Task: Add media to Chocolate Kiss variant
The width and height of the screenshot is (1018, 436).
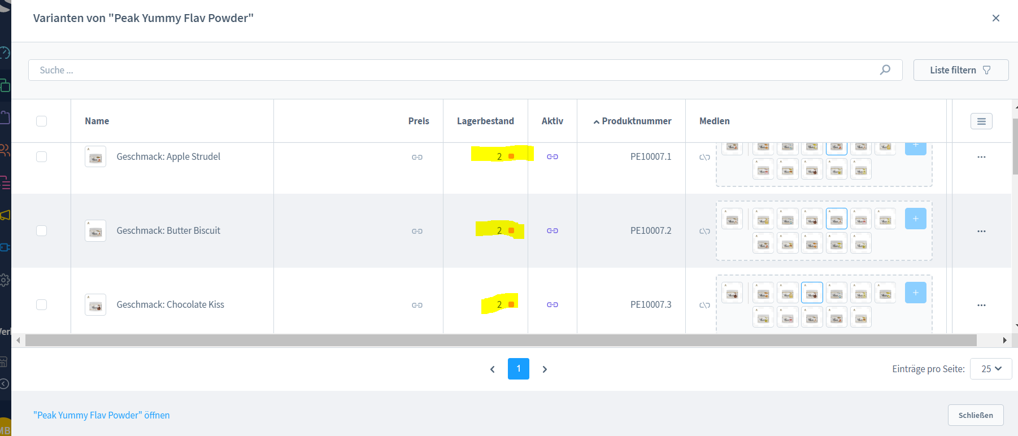Action: coord(915,293)
